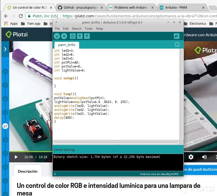
Task: Open Arduino window menu triangle
Action: [x=56, y=22]
